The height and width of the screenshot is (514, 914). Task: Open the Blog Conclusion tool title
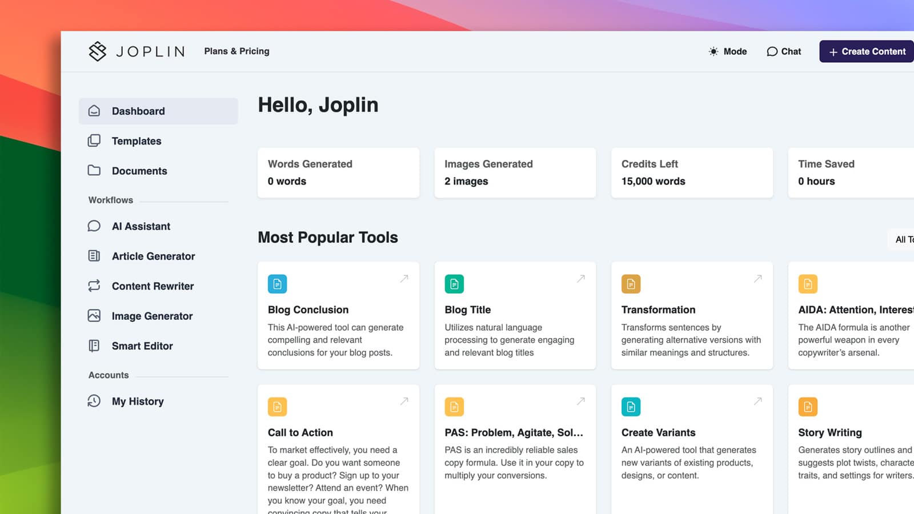[x=308, y=310]
